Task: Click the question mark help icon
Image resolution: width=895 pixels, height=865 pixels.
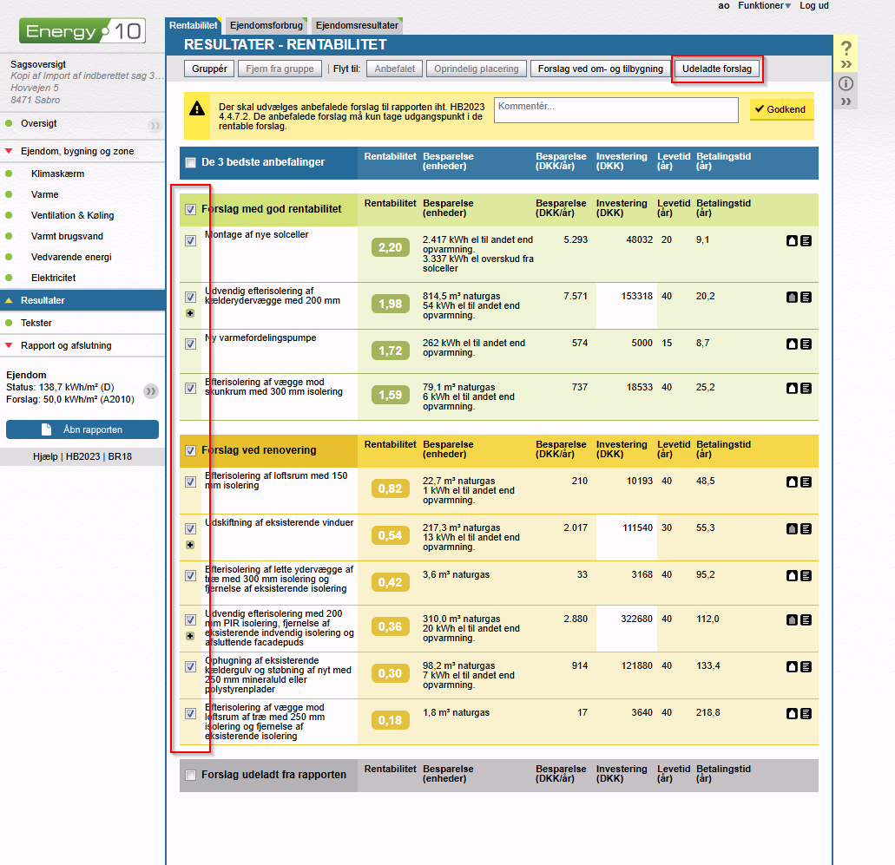Action: point(846,49)
